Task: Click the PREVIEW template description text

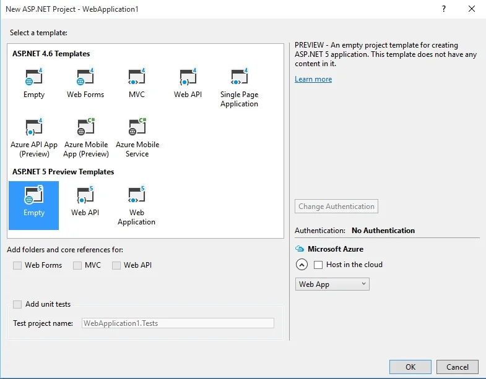Action: (386, 54)
